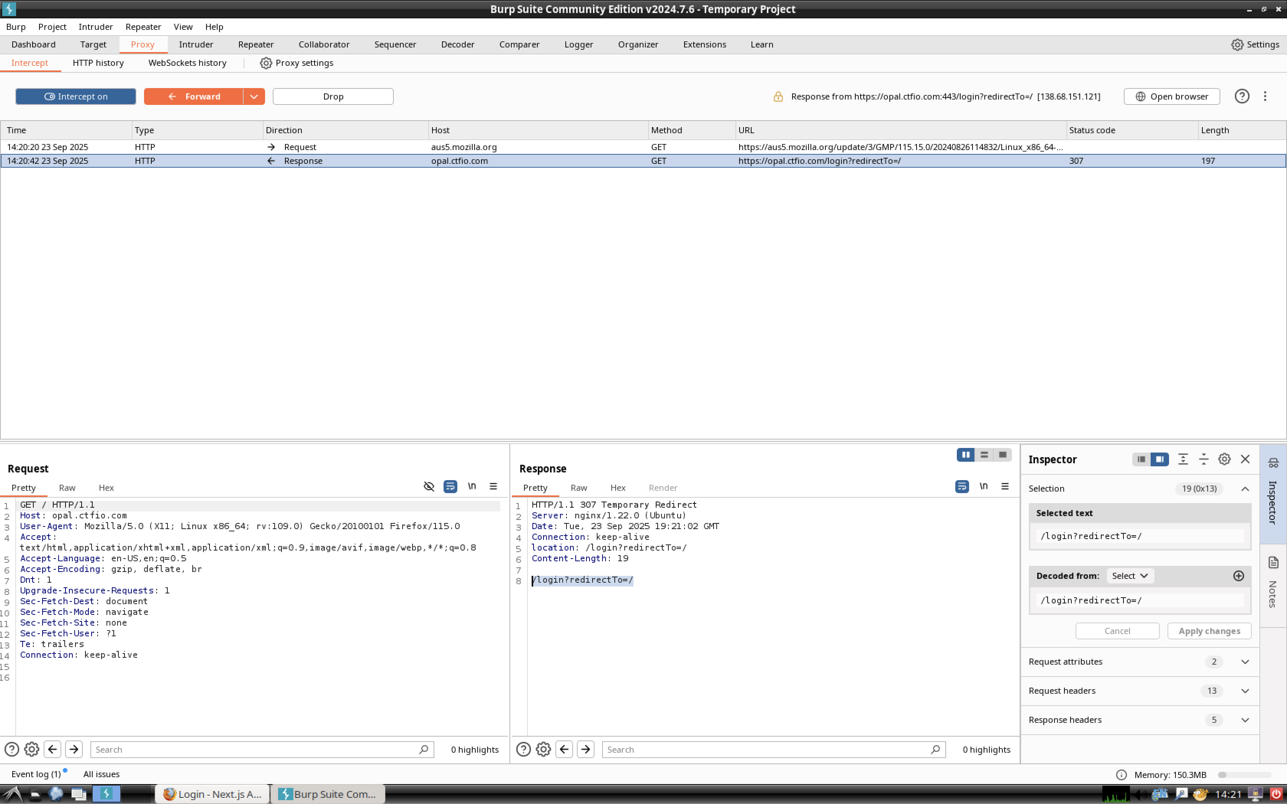
Task: Open the Event log
Action: (36, 774)
